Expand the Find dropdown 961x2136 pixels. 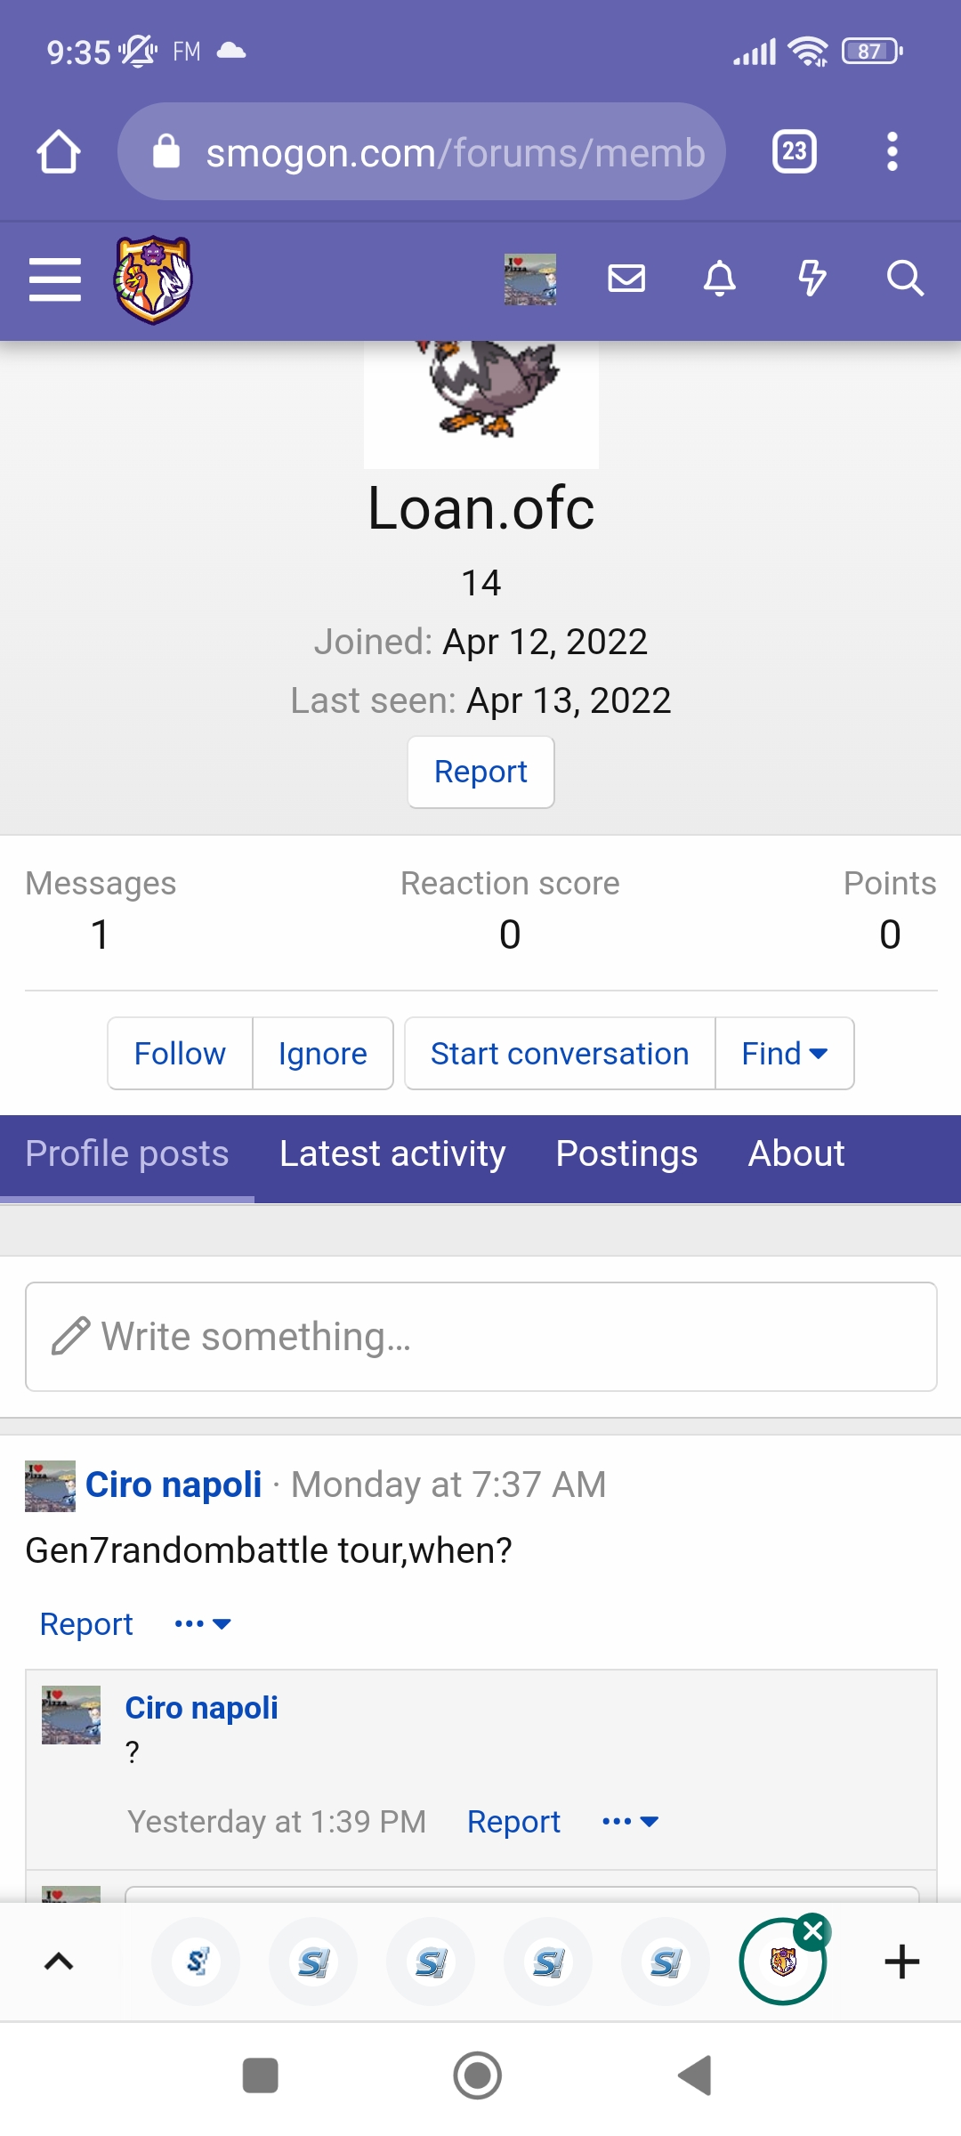pyautogui.click(x=785, y=1054)
